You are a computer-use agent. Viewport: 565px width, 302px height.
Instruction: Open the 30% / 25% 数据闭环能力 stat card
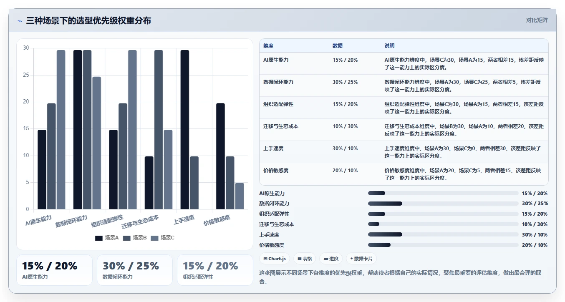pyautogui.click(x=135, y=270)
